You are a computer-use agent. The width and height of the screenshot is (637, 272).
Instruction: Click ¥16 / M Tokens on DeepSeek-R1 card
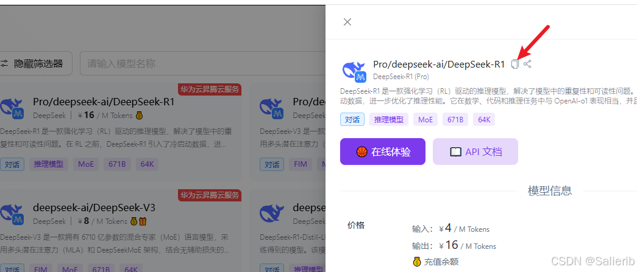click(x=105, y=116)
